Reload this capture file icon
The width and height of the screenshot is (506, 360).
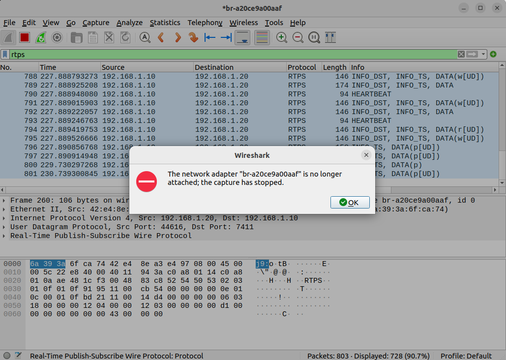(x=125, y=38)
